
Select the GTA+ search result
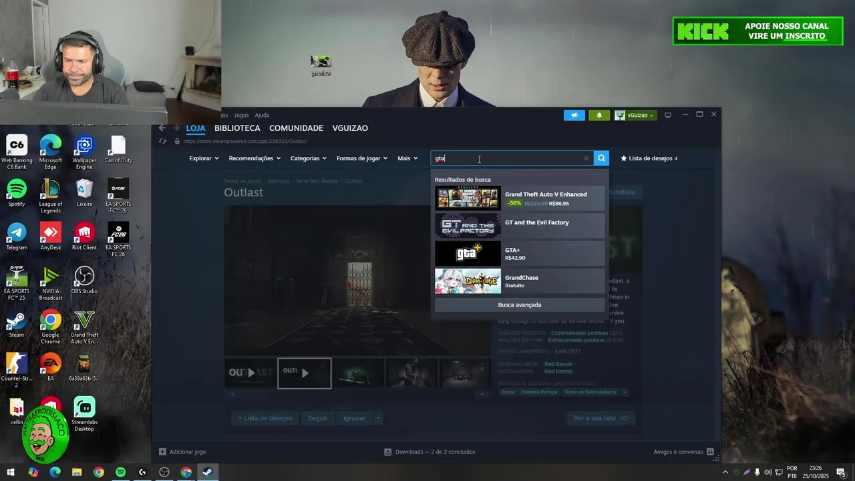tap(519, 254)
